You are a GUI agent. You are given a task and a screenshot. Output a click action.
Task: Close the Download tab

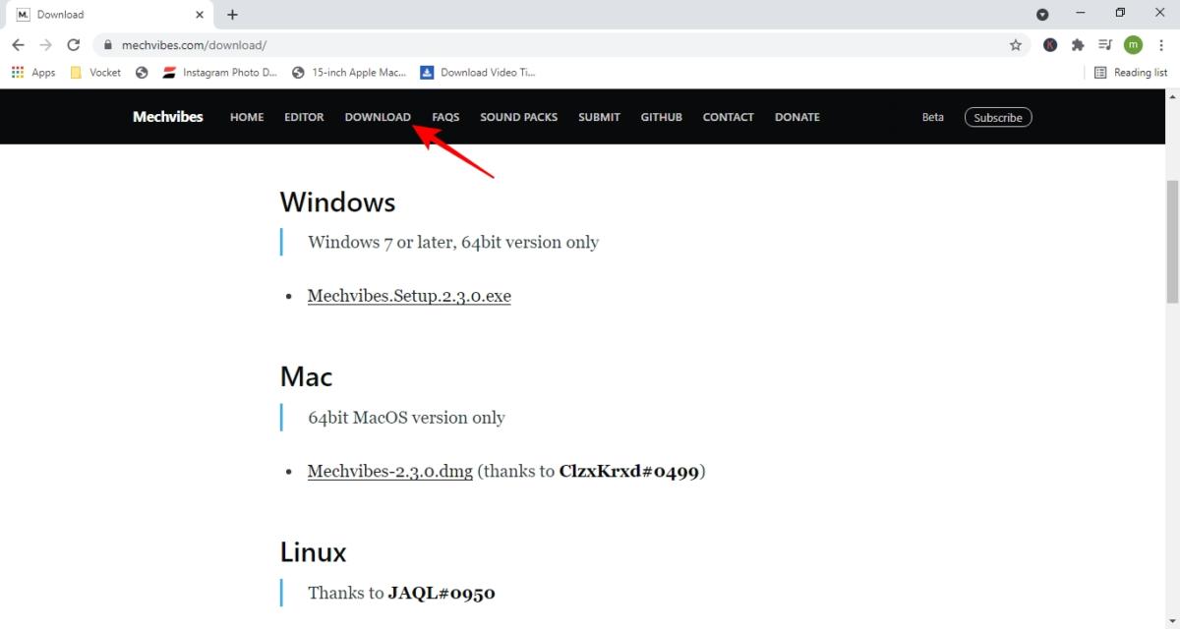click(200, 15)
